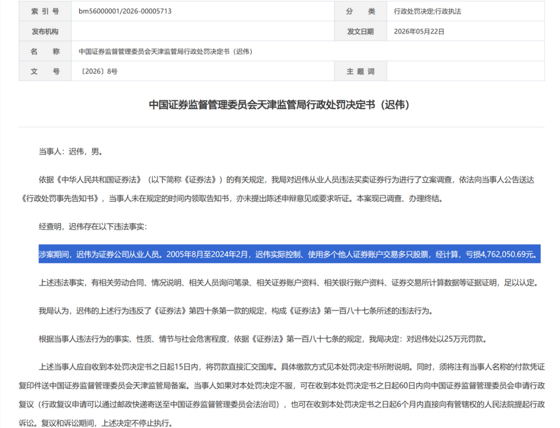Click the index number bm56000001/2026-00005713
560x428 pixels.
coord(125,11)
